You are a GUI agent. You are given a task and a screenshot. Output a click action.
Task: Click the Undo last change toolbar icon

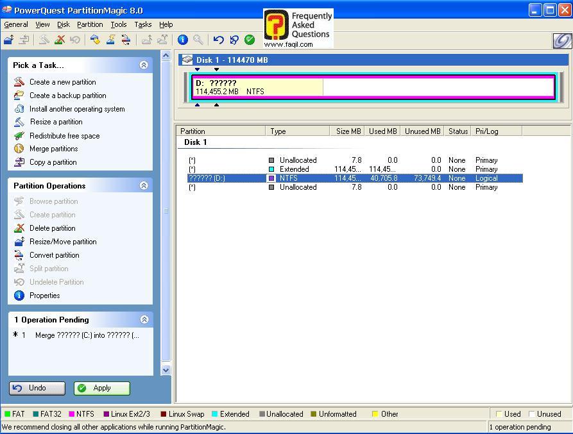pyautogui.click(x=218, y=40)
